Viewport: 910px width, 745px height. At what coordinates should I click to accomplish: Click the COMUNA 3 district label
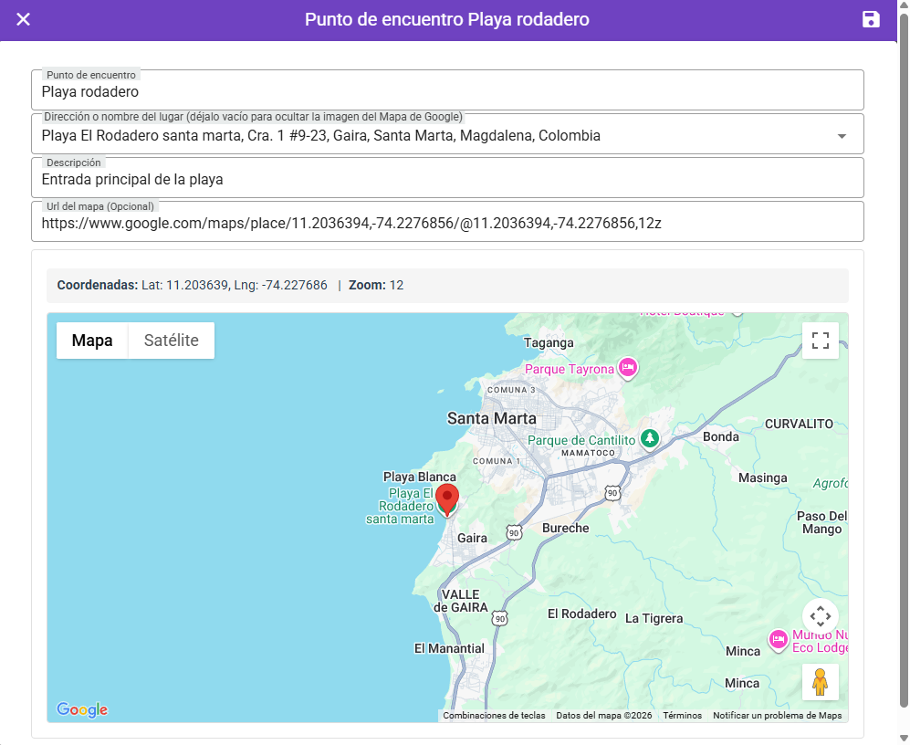(511, 390)
